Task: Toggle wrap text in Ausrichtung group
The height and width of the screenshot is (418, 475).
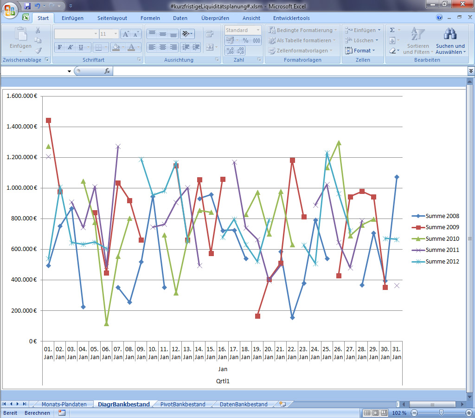Action: click(x=210, y=34)
